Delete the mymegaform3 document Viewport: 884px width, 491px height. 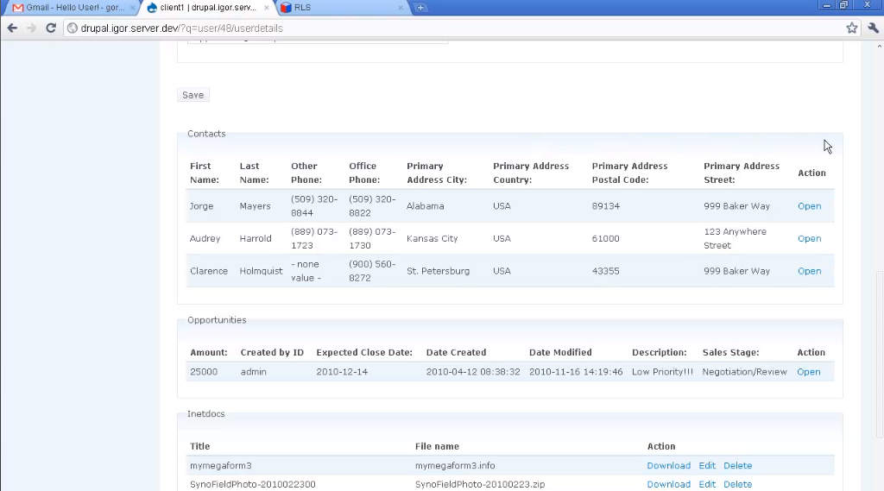(737, 465)
